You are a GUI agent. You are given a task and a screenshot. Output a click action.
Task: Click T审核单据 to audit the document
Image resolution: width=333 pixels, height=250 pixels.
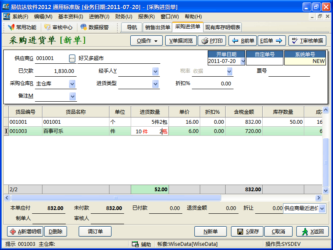[307, 41]
